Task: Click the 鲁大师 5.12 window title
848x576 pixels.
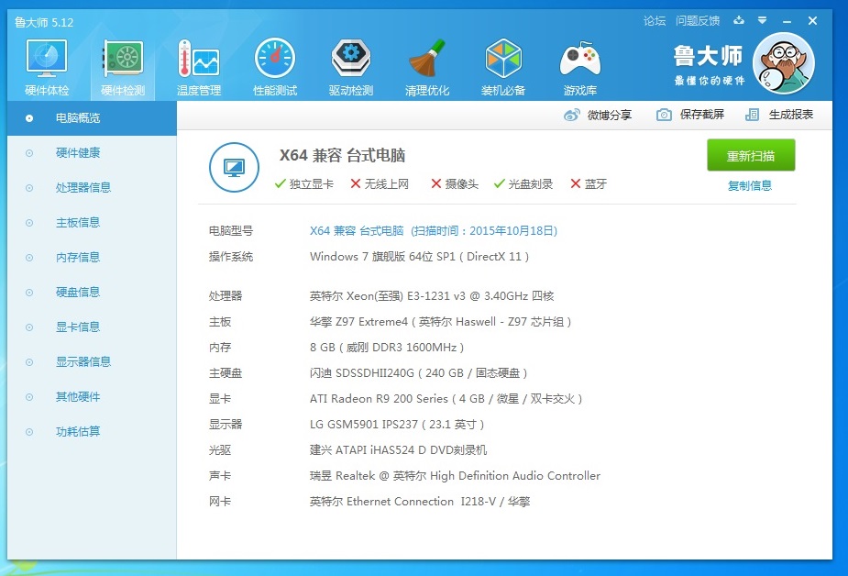Action: [x=44, y=22]
